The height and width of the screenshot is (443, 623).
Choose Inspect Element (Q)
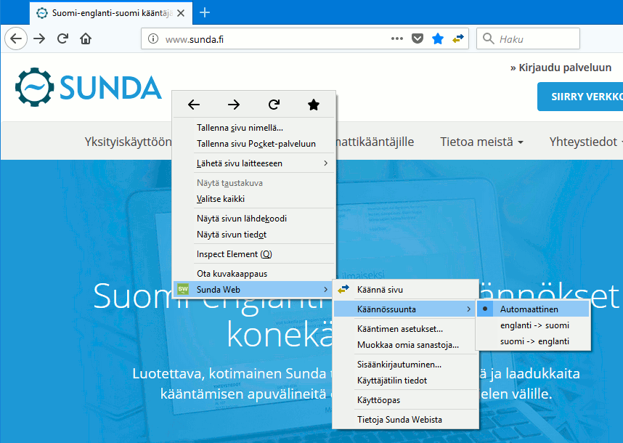pyautogui.click(x=254, y=254)
